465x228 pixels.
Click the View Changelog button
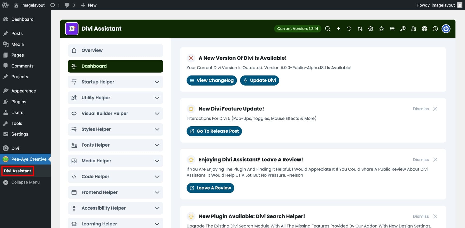[x=212, y=80]
